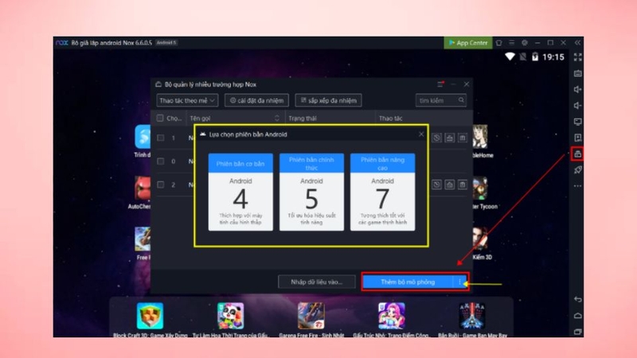This screenshot has width=637, height=358.
Task: Click the screen monitor icon in sidebar
Action: [578, 122]
